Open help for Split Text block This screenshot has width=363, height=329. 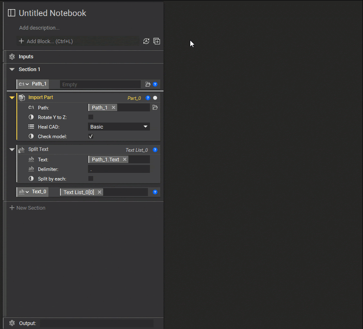pos(155,150)
